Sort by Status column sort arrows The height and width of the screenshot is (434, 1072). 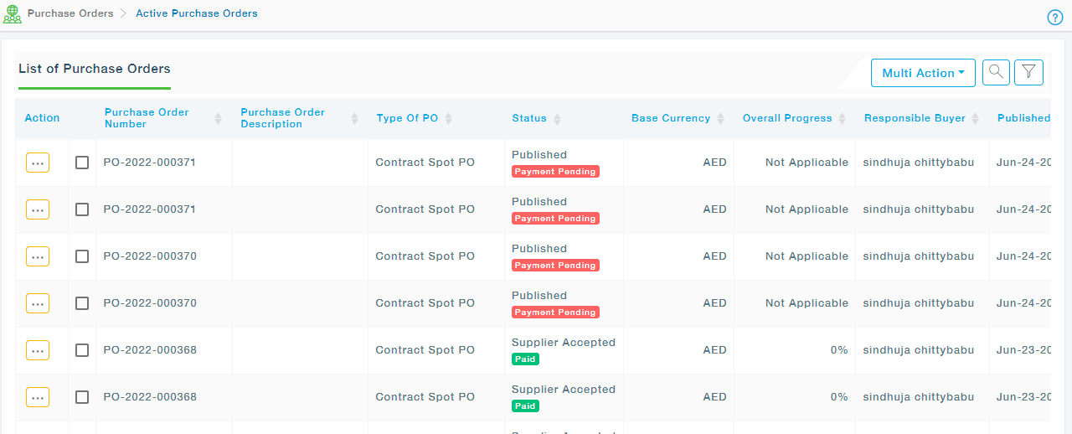point(557,119)
